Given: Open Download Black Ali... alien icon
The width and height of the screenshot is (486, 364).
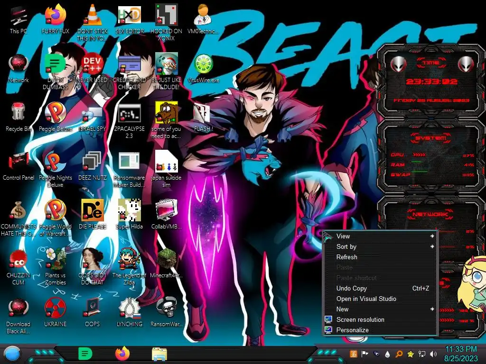Looking at the screenshot, I should [x=19, y=316].
